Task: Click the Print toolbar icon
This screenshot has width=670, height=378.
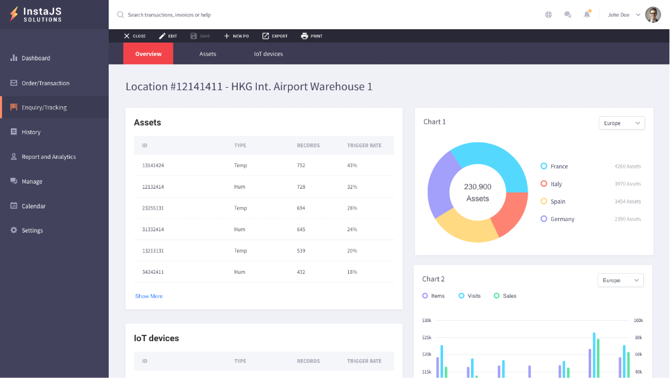Action: tap(304, 36)
